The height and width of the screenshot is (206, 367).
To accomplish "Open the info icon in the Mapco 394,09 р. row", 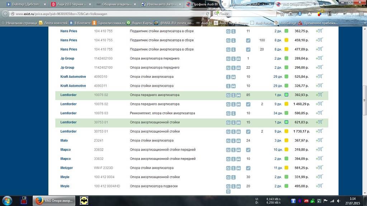I will [233, 159].
